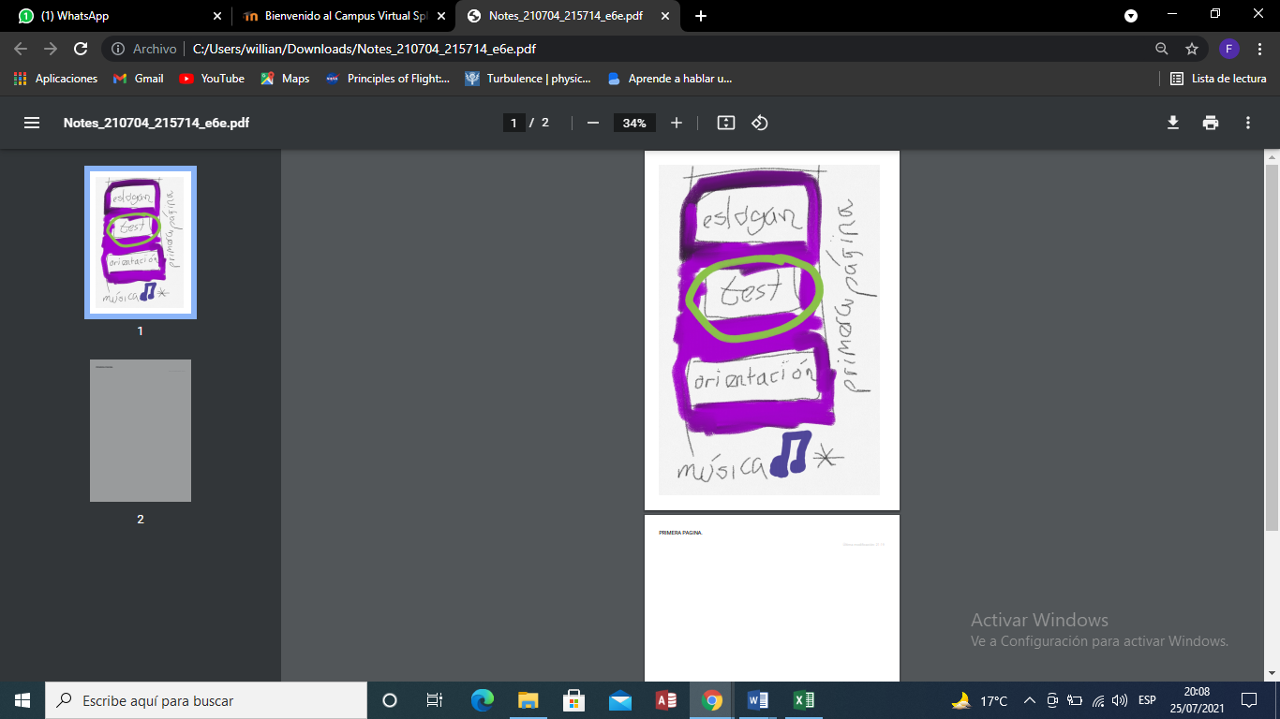
Task: Open the Chrome tab search dropdown
Action: [1131, 15]
